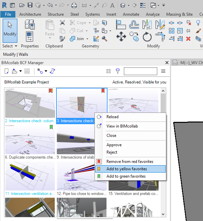Click the Steel ribbon tab
The width and height of the screenshot is (203, 221).
point(74,14)
